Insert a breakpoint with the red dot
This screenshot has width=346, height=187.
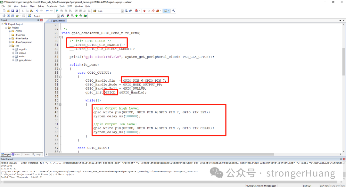pos(144,11)
